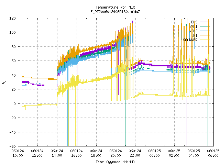Screen dimensions: 220x165
Task: Click the y-axis label 120
Action: click(12, 18)
